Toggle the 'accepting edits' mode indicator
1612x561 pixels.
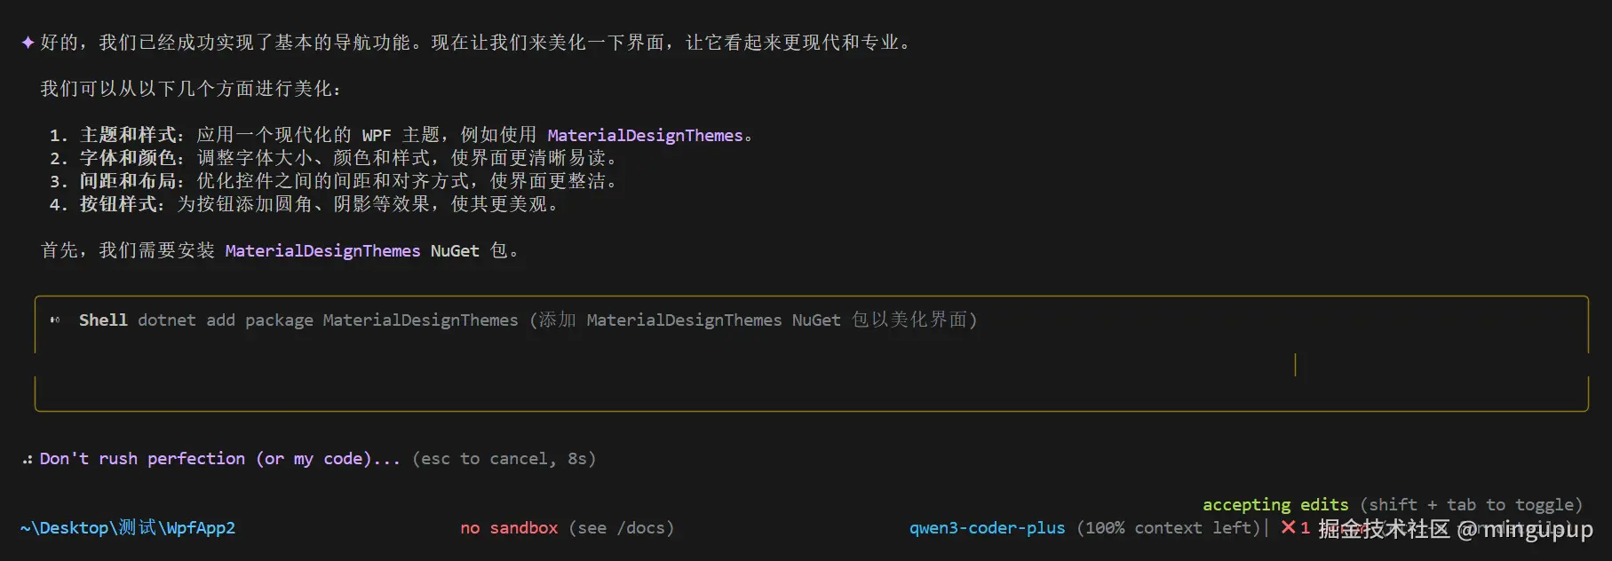1275,505
